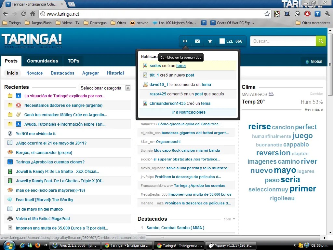Open david10_T recommendation notification
The image size is (333, 250).
point(188,85)
